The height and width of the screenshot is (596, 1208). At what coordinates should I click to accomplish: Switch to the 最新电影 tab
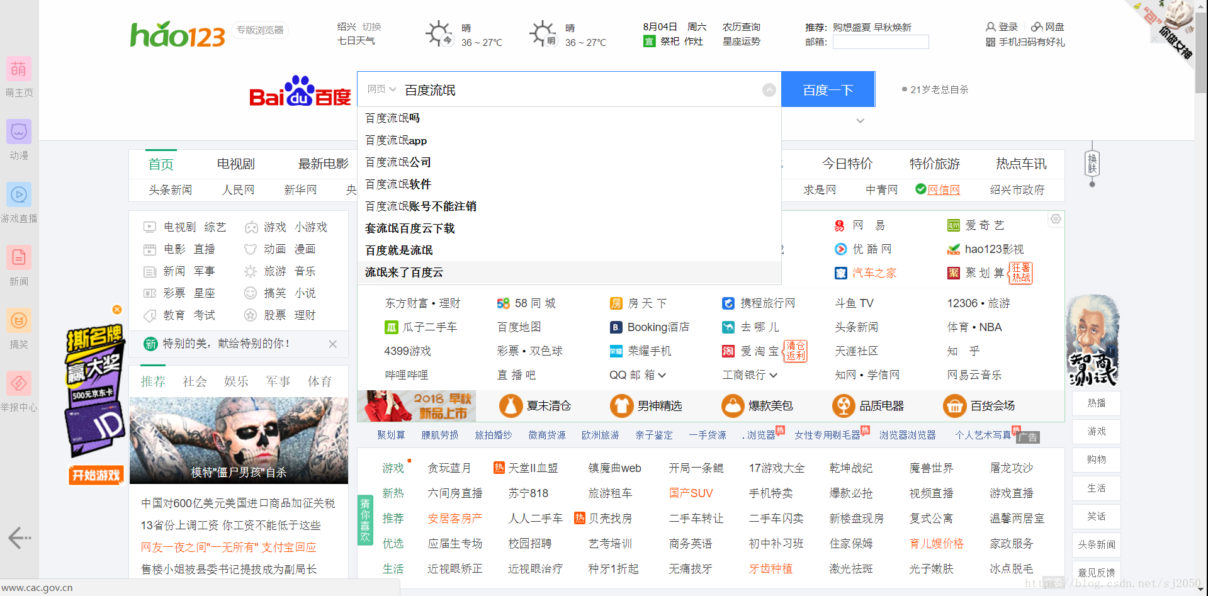pos(323,164)
